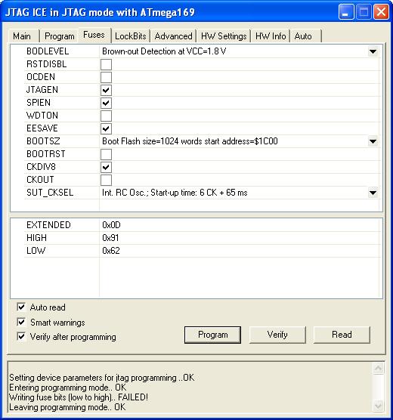This screenshot has width=393, height=420.
Task: Select the Int. RC Osc. start-up time value
Action: [175, 193]
